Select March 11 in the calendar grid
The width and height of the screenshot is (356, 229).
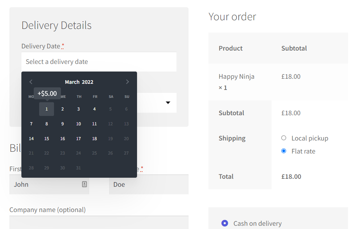click(x=94, y=124)
